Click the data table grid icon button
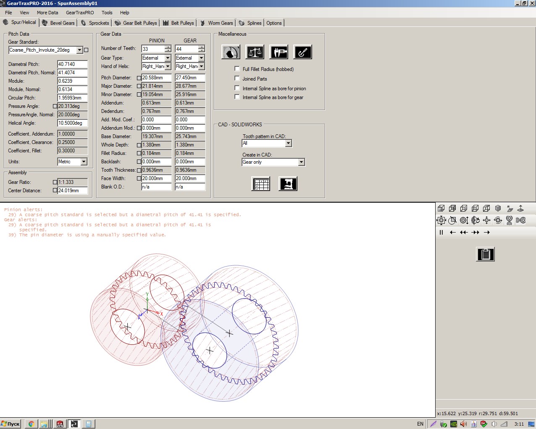 click(x=261, y=184)
